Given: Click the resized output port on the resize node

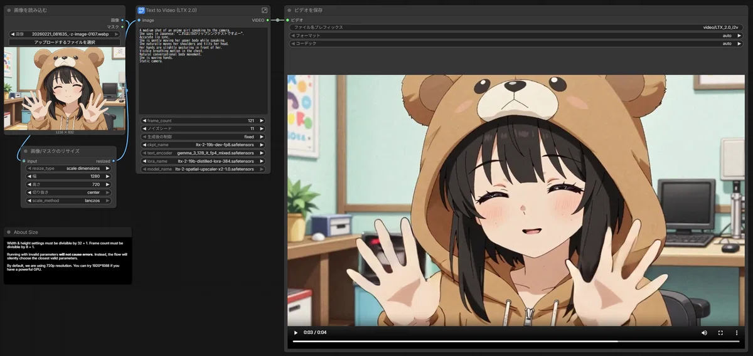Looking at the screenshot, I should pos(114,161).
